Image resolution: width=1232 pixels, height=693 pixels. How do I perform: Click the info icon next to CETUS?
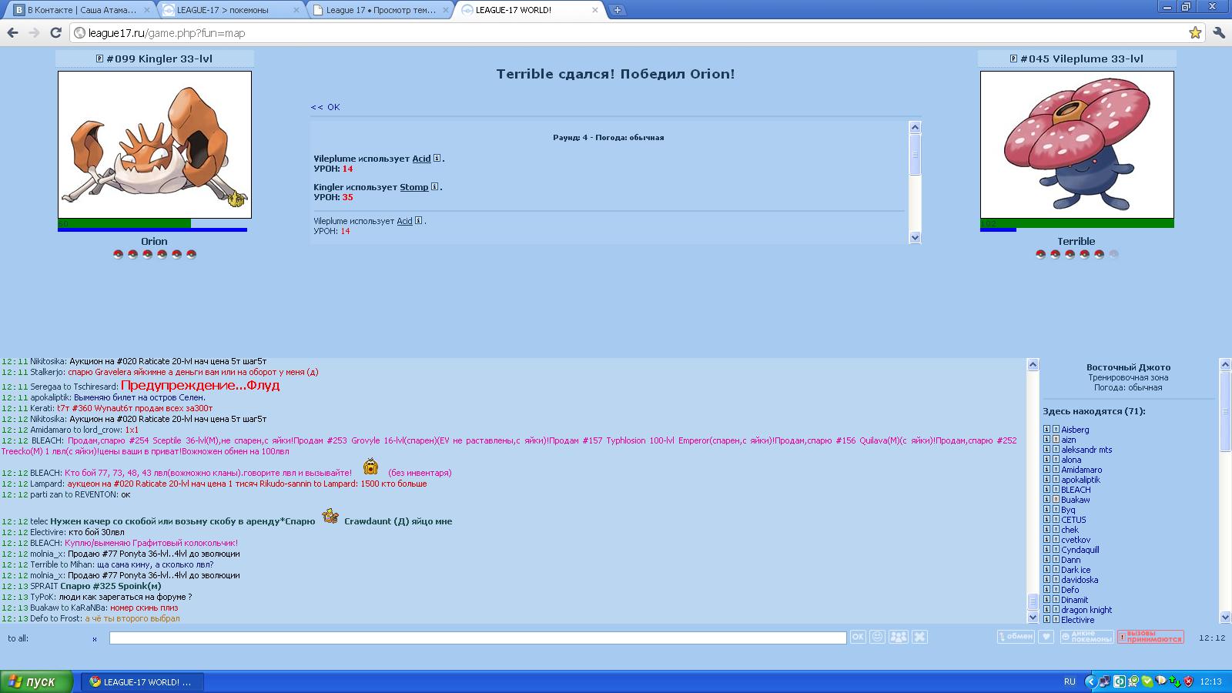click(x=1047, y=520)
